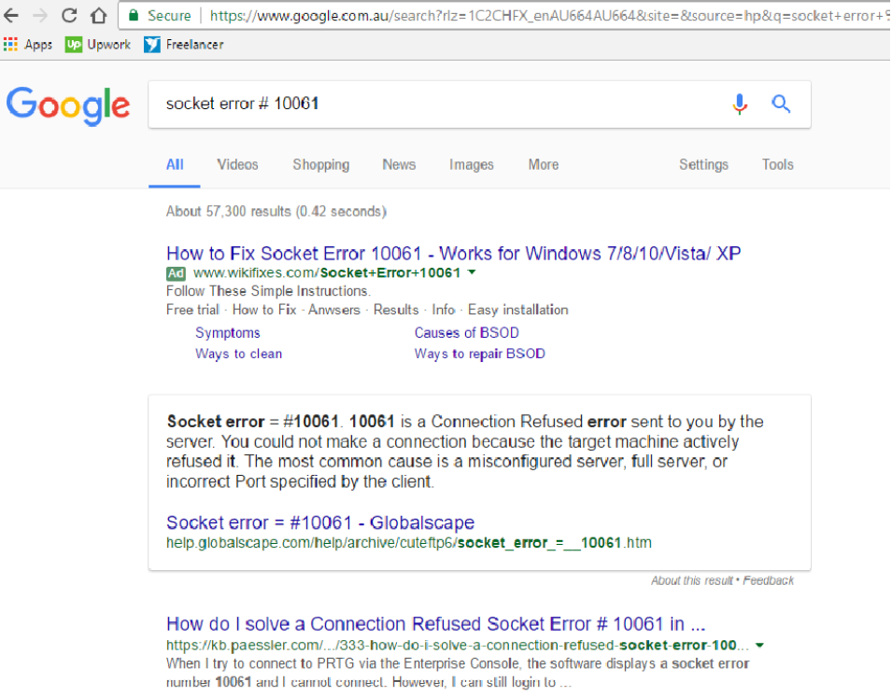The width and height of the screenshot is (892, 696).
Task: Open search Settings
Action: (x=703, y=165)
